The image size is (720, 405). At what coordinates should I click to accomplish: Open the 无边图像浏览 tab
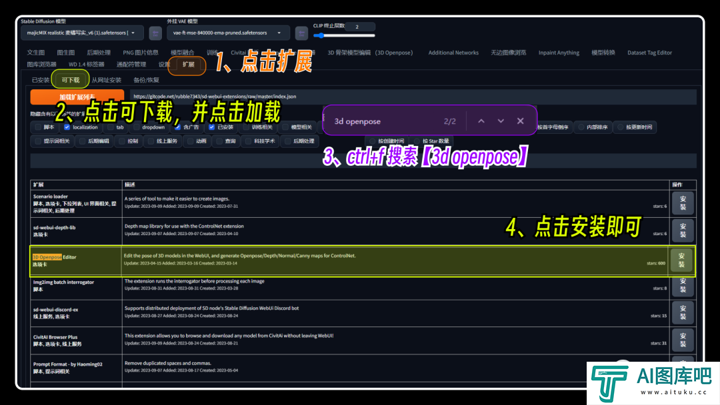point(508,53)
